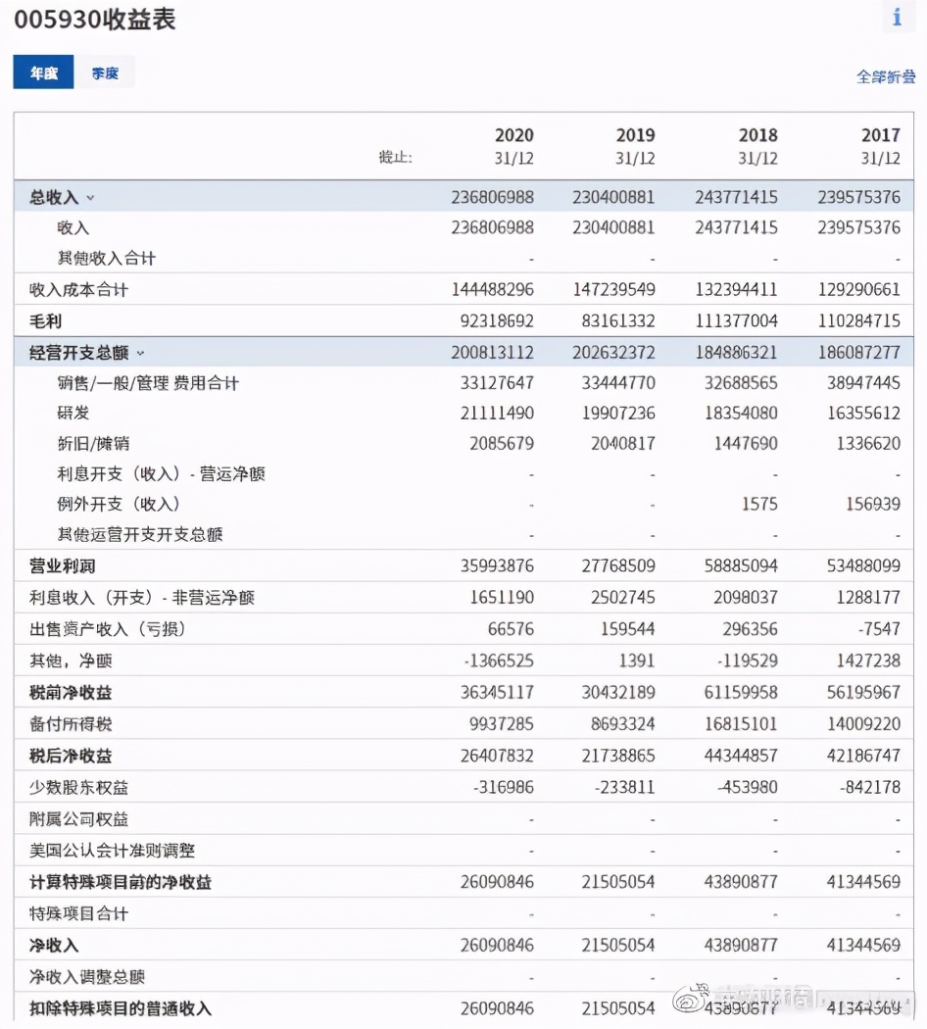
Task: Select the 005930收益表 page title
Action: point(94,19)
